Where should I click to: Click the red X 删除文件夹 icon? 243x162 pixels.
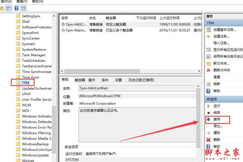point(209,70)
